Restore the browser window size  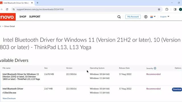(179, 3)
